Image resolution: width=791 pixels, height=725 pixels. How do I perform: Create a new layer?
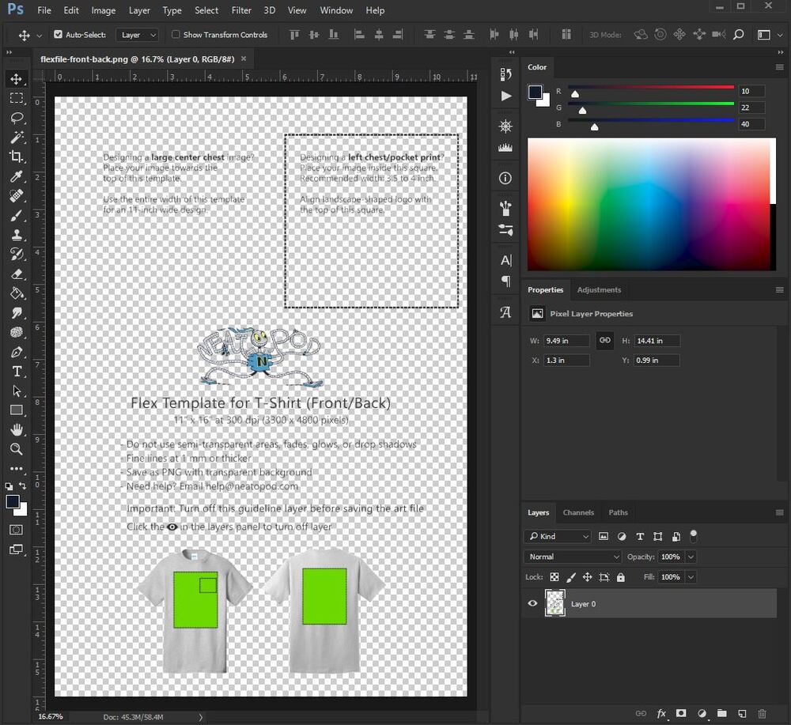point(742,713)
